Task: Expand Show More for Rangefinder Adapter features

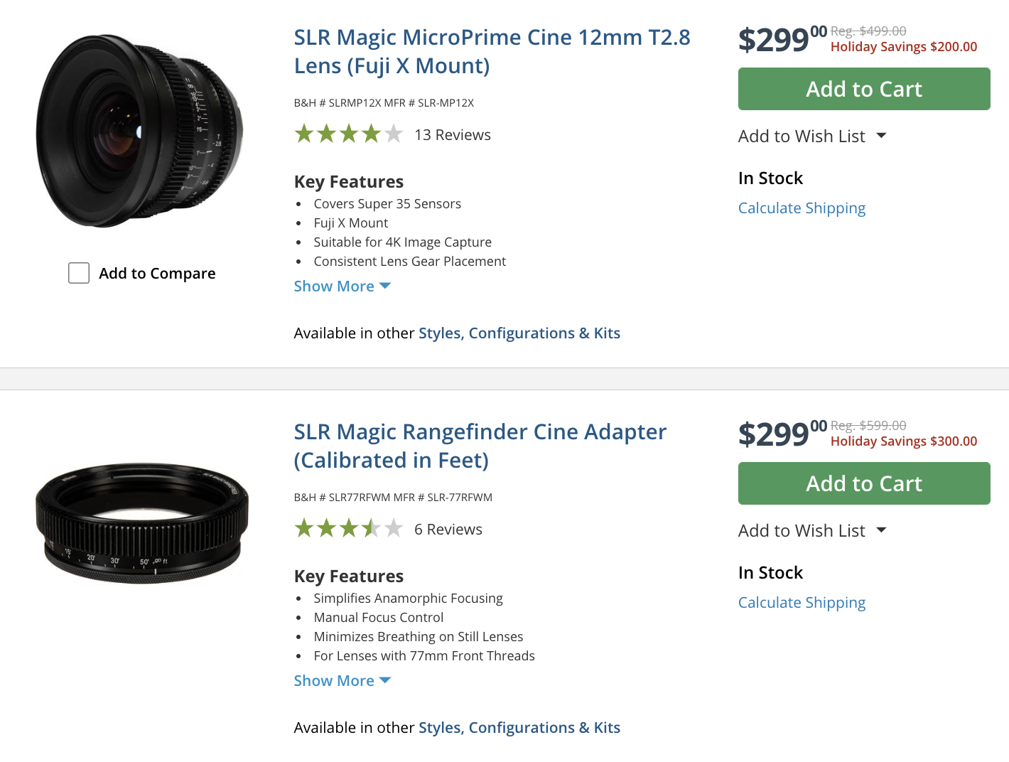Action: (x=342, y=681)
